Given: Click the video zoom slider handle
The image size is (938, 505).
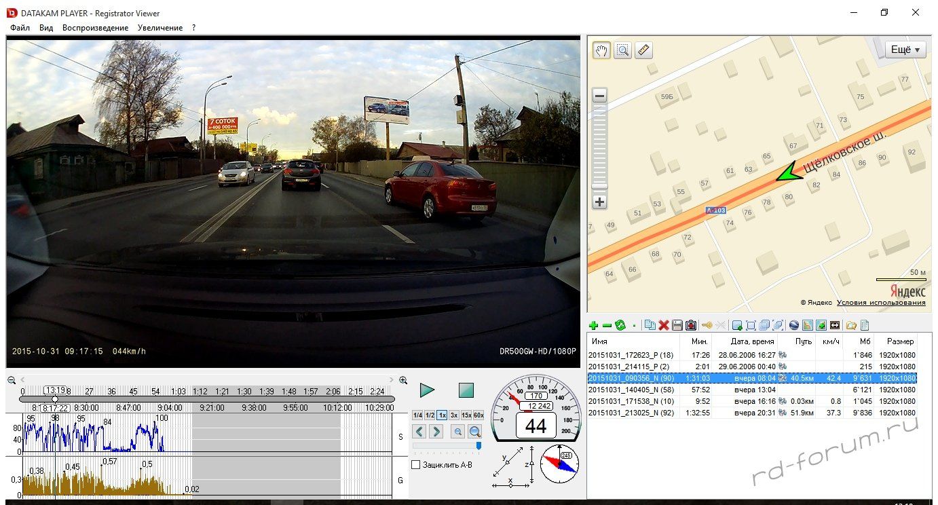Looking at the screenshot, I should point(479,445).
